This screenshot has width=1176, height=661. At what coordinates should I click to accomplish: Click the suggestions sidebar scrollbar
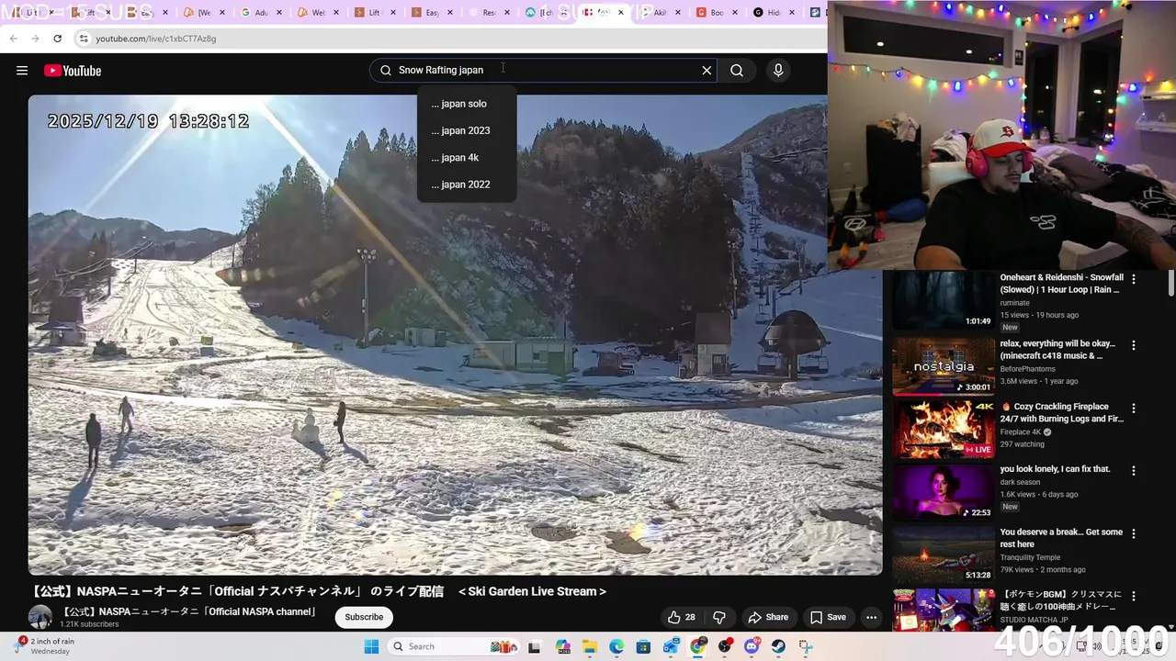click(1170, 285)
